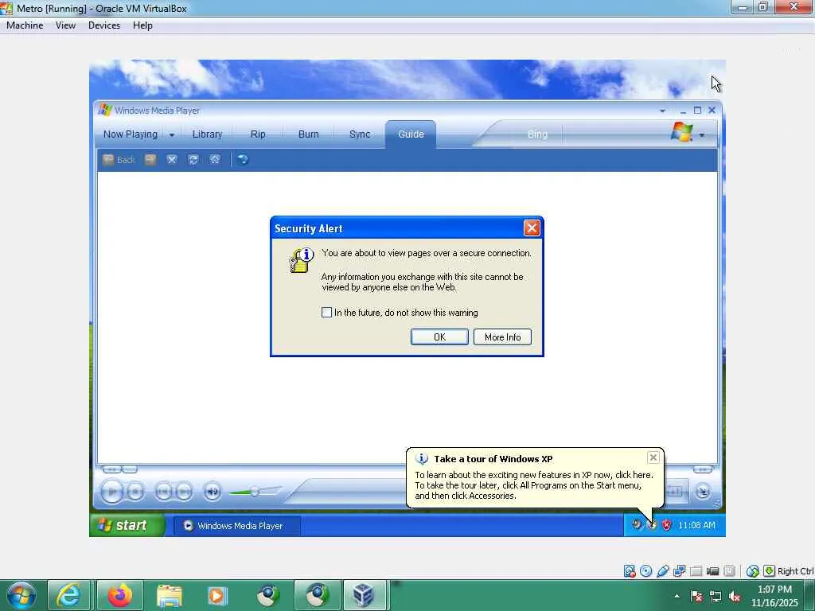The width and height of the screenshot is (815, 611).
Task: Click More Info in the Security Alert
Action: 503,337
